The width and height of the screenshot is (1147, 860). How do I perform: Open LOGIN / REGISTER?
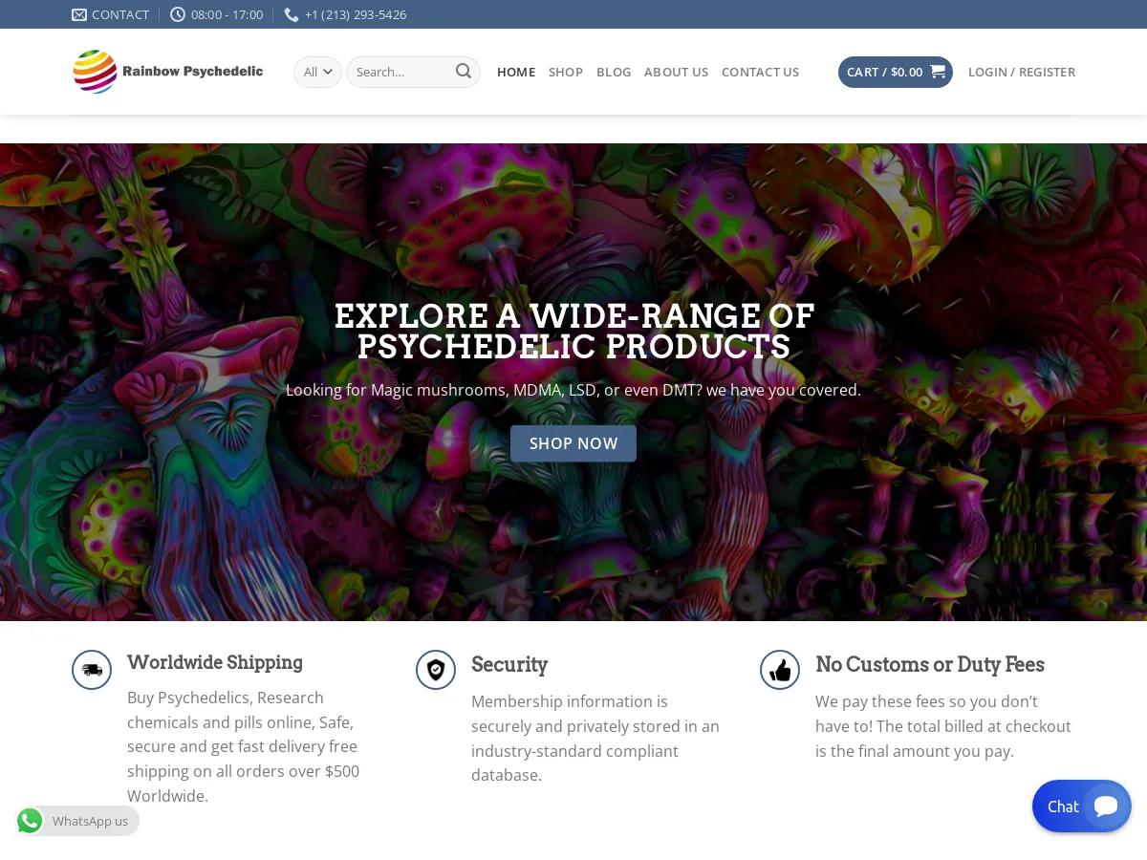tap(1022, 72)
